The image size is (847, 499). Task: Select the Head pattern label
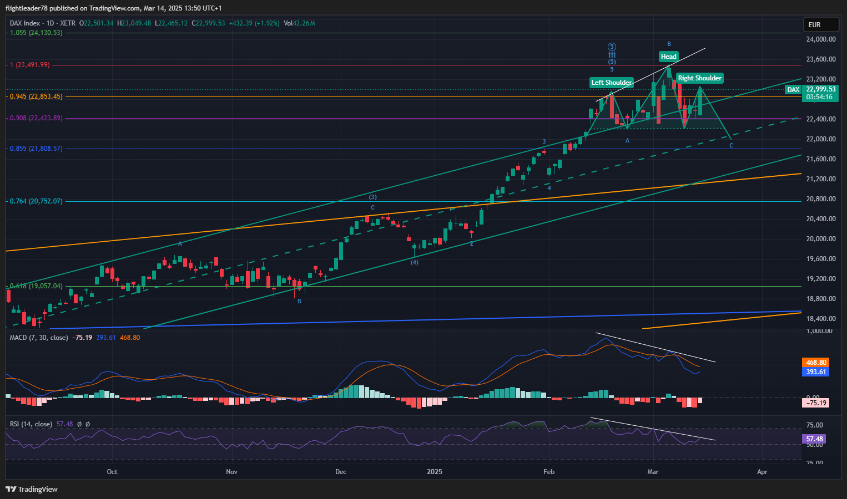668,56
